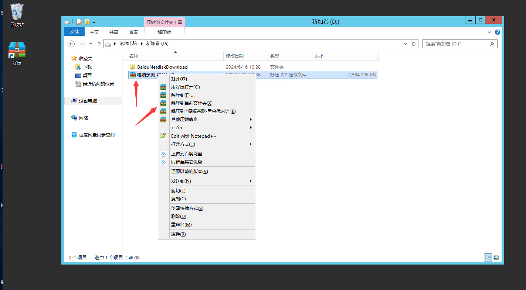Choose 剪切(T) from the context menu
This screenshot has width=526, height=290.
tap(207, 190)
